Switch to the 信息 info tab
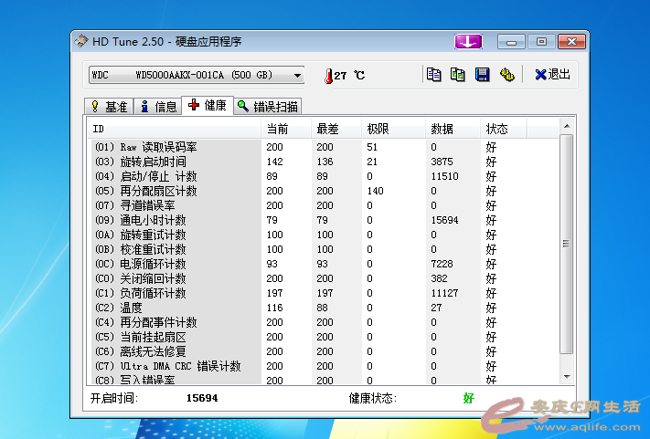The height and width of the screenshot is (439, 650). (x=157, y=107)
